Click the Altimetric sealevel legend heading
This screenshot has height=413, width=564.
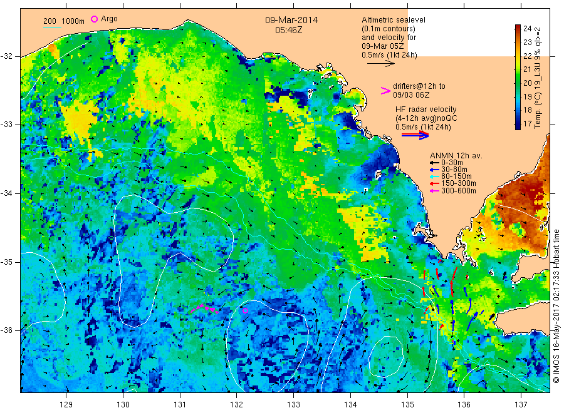pyautogui.click(x=393, y=20)
